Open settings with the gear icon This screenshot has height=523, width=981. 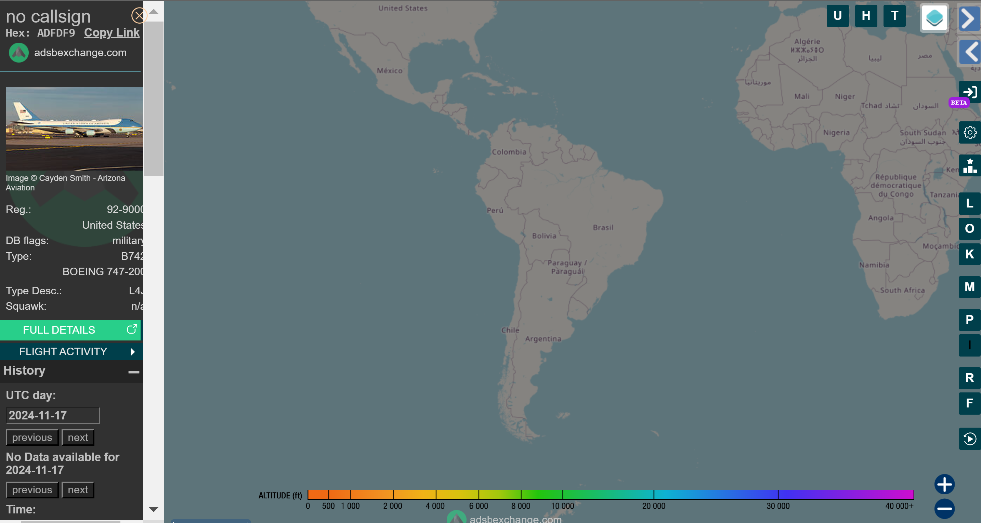click(x=970, y=133)
